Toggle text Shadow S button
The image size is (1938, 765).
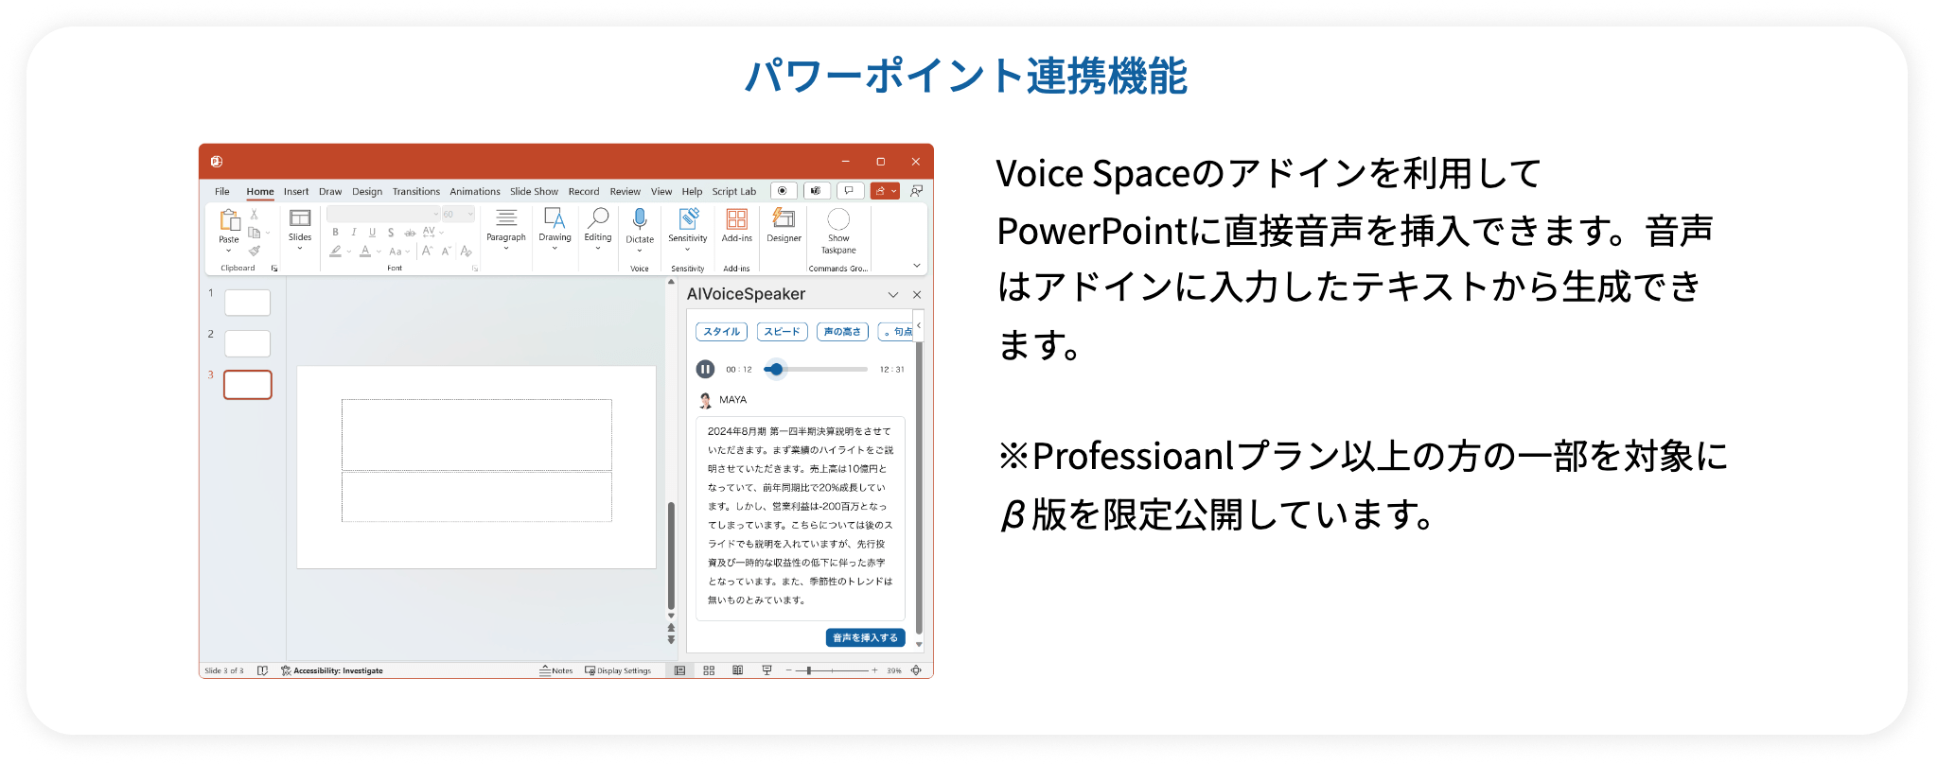[x=391, y=233]
